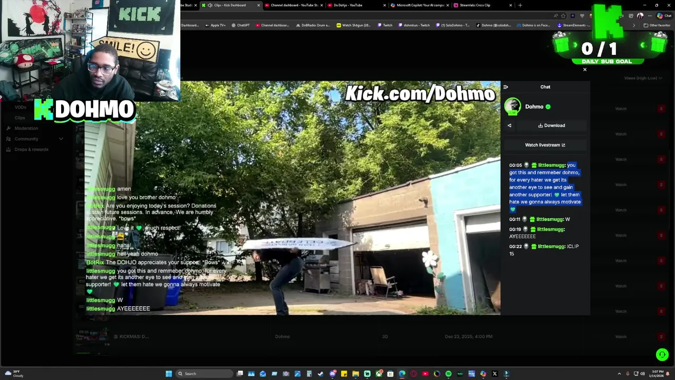Click the green verified badge beside Dohmo
This screenshot has height=380, width=675.
tap(548, 107)
